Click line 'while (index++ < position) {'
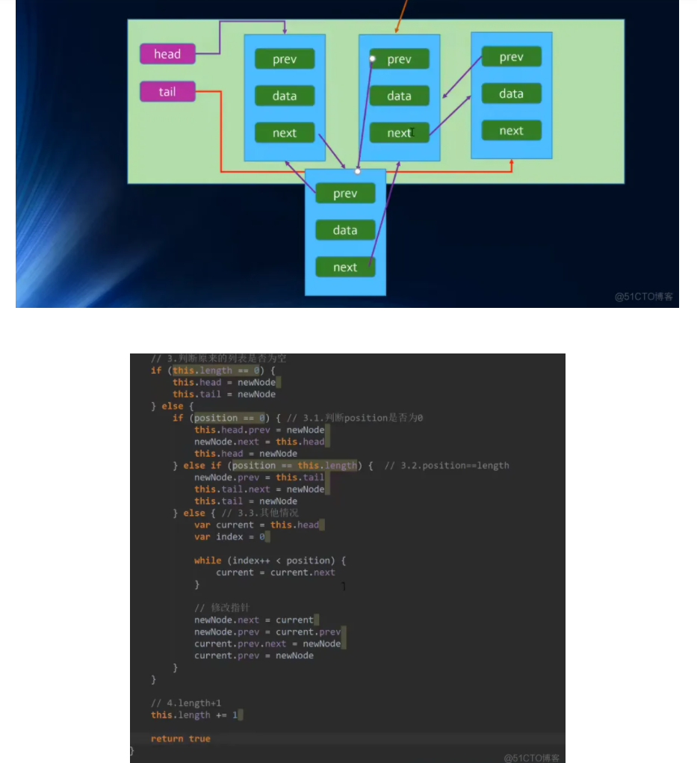 [x=270, y=560]
